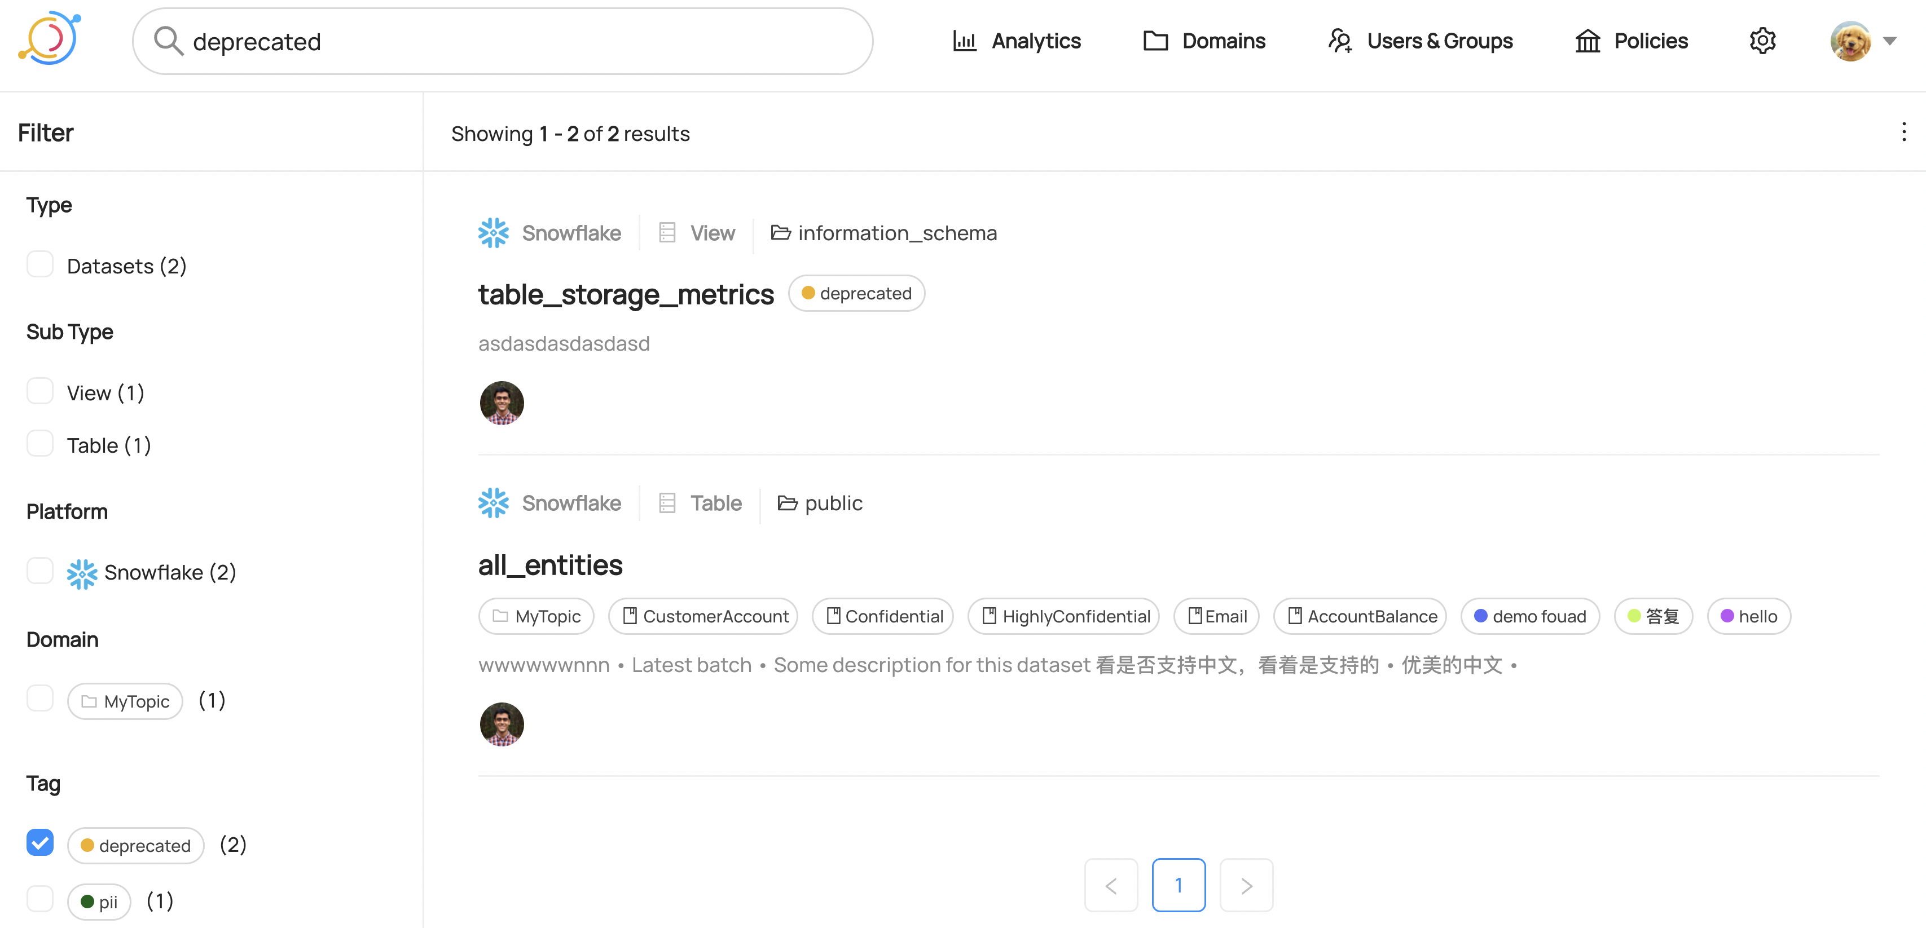Expand the user profile dropdown arrow

1890,41
